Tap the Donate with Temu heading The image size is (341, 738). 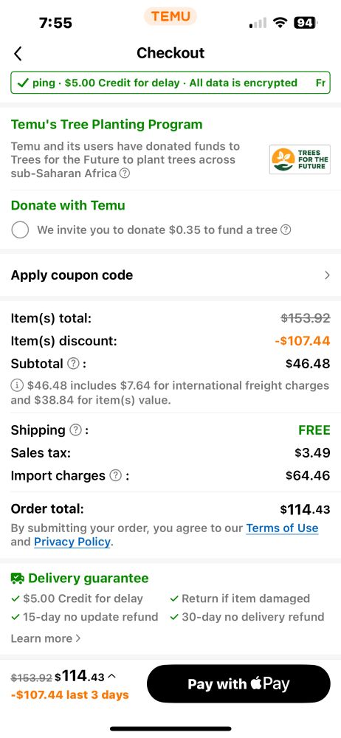click(68, 206)
